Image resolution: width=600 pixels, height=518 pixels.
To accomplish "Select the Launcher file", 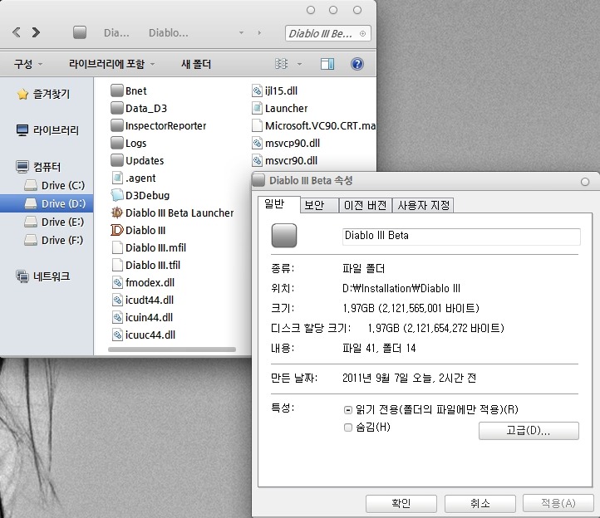I will pyautogui.click(x=280, y=108).
